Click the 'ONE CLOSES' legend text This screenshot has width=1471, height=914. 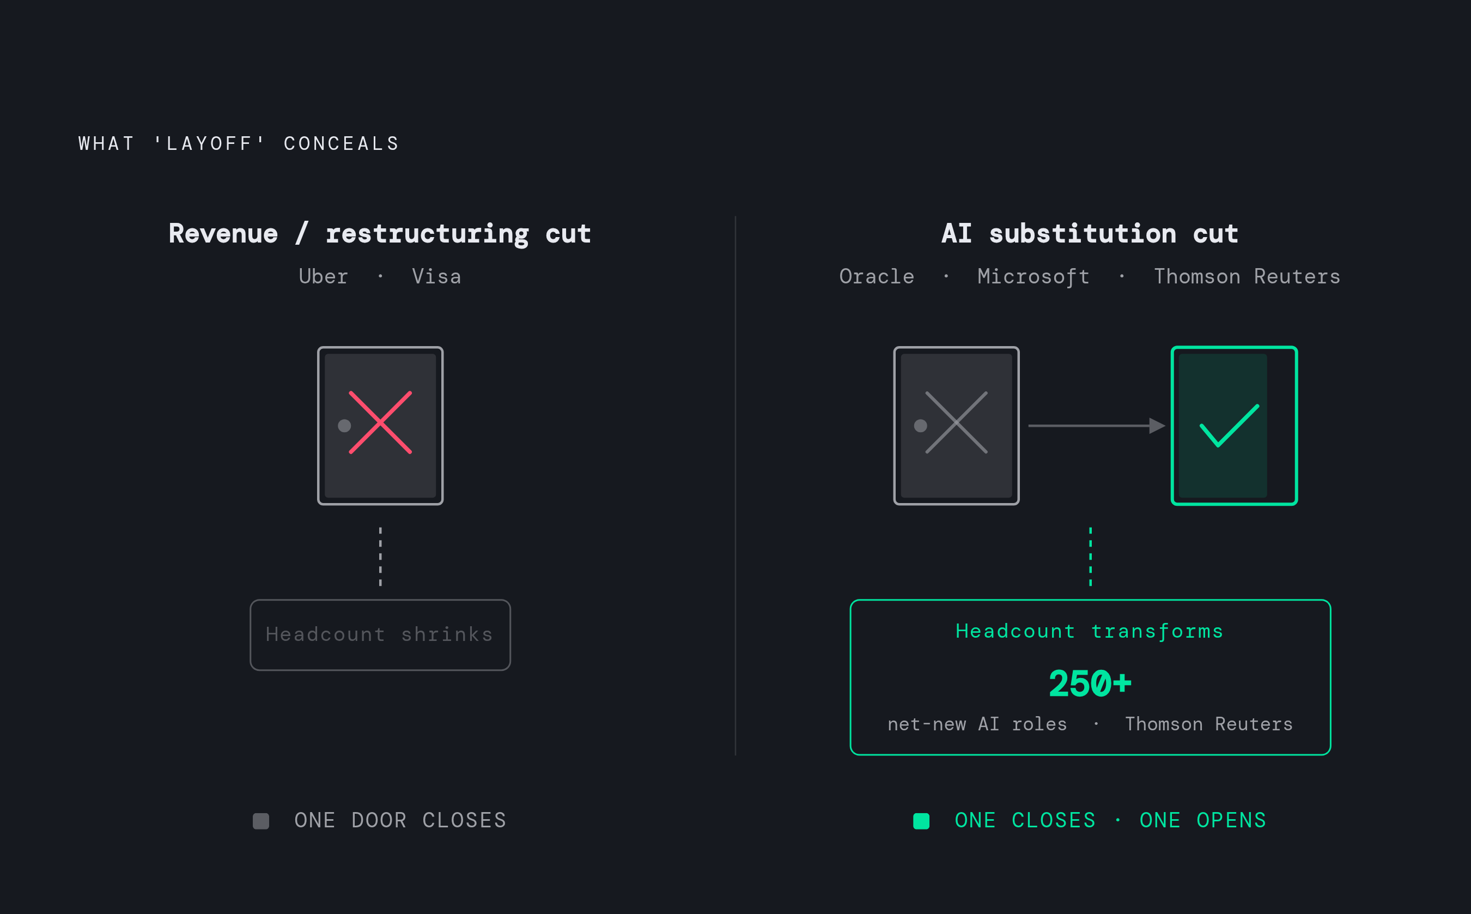coord(1025,820)
